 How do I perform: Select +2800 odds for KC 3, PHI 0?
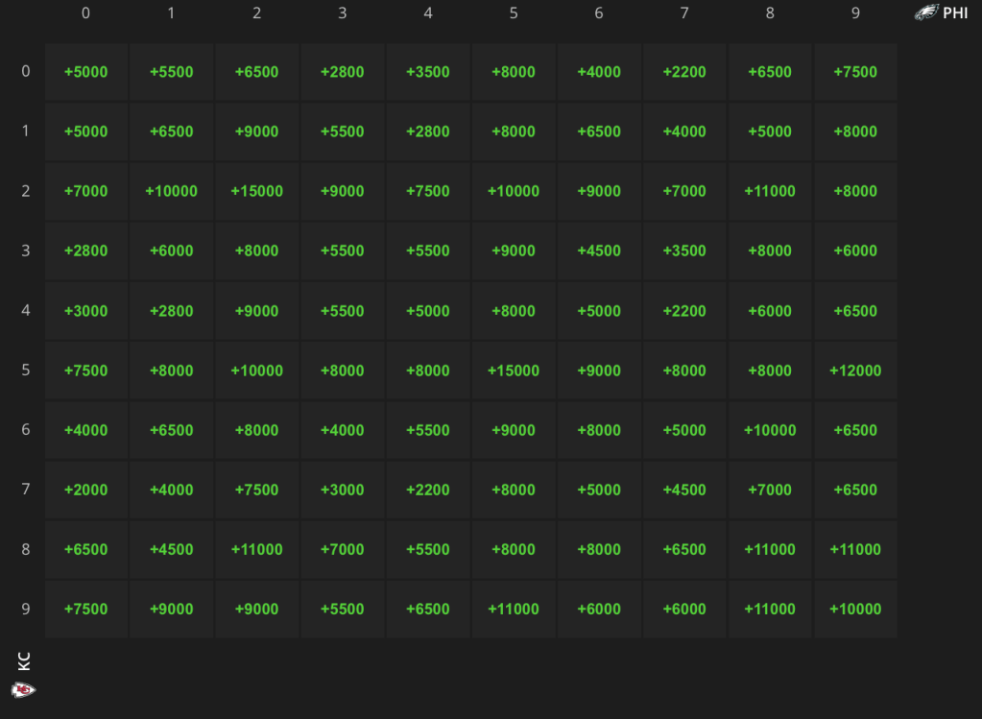pyautogui.click(x=85, y=251)
